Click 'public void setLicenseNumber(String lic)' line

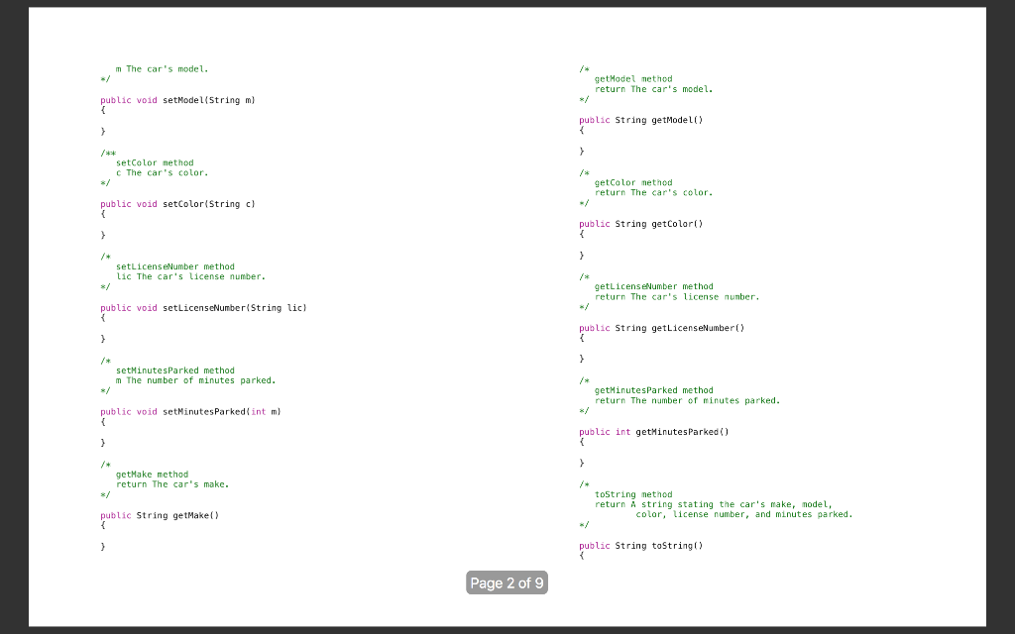204,308
